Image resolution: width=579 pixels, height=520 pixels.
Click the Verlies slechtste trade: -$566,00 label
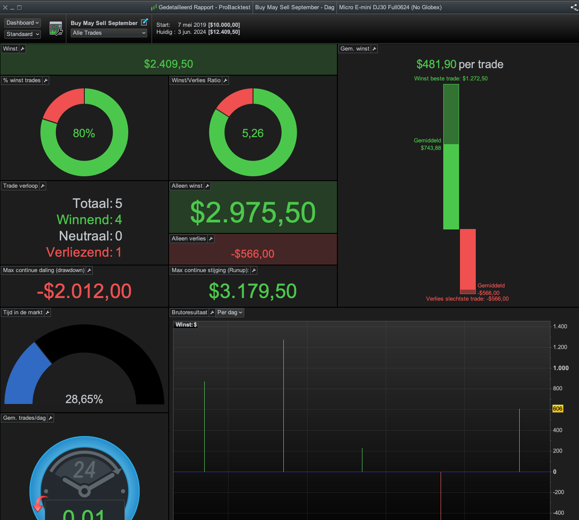pos(467,299)
